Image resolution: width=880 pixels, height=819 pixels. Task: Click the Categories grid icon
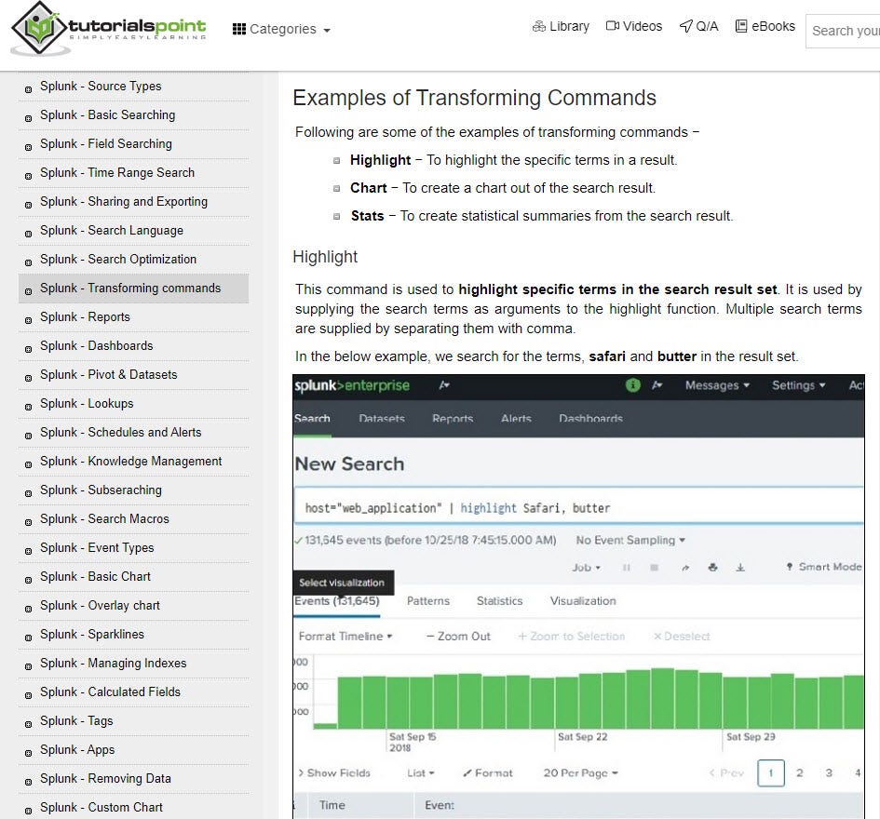point(239,29)
